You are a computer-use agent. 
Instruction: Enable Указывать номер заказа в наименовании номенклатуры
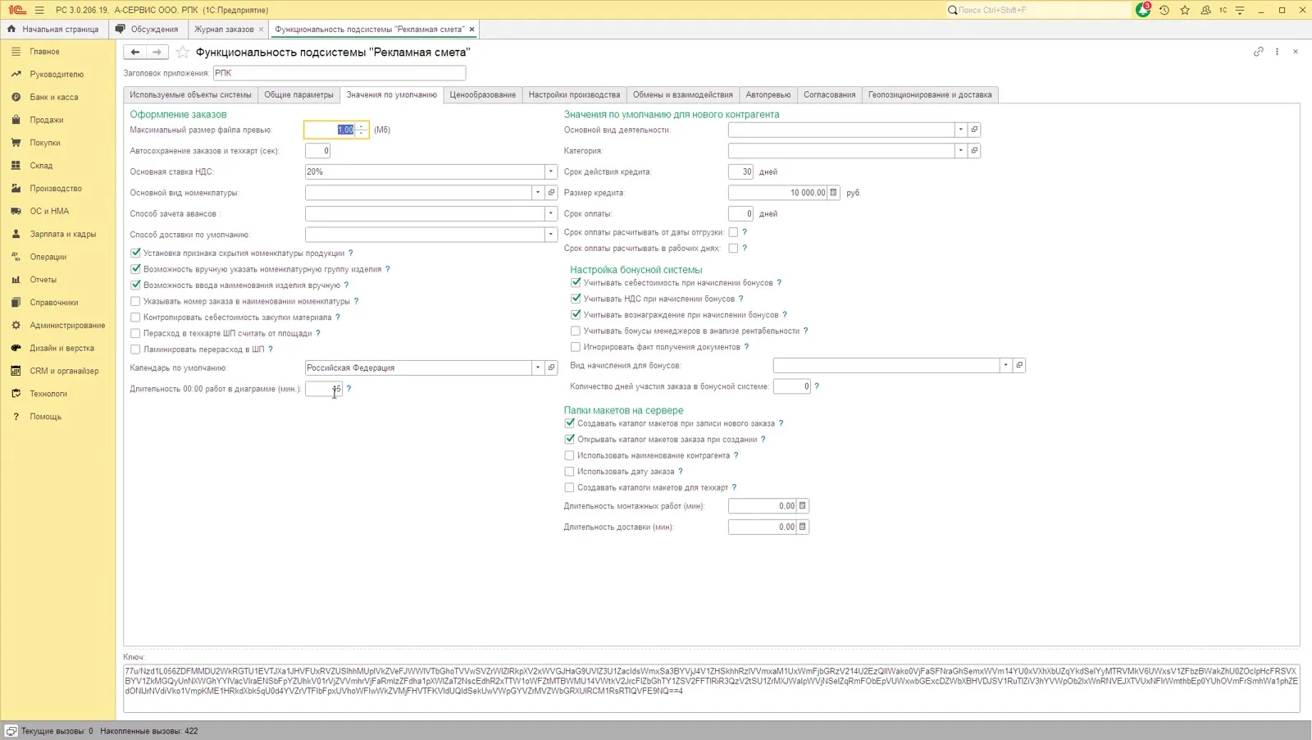tap(135, 301)
